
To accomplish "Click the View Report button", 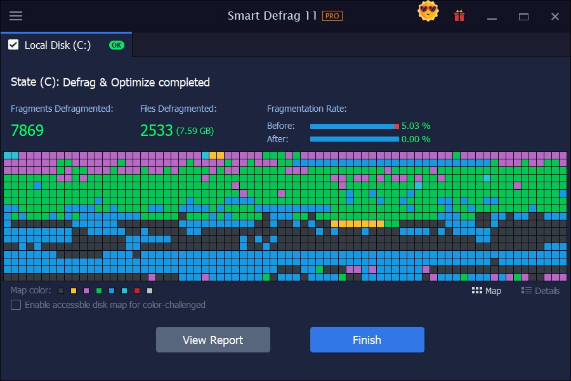I will pos(213,340).
